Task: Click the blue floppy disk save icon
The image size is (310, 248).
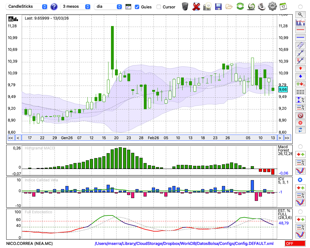Action: click(x=218, y=7)
